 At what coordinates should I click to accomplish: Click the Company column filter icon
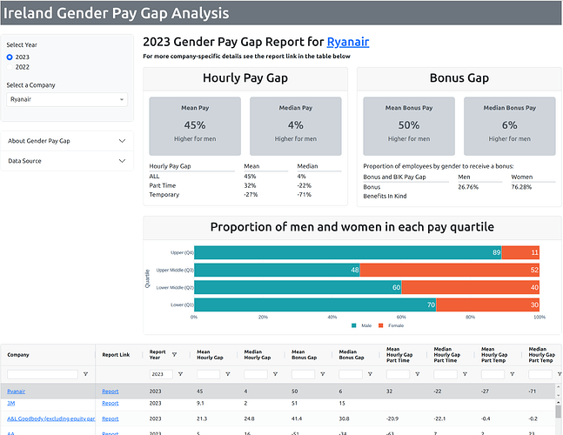86,374
